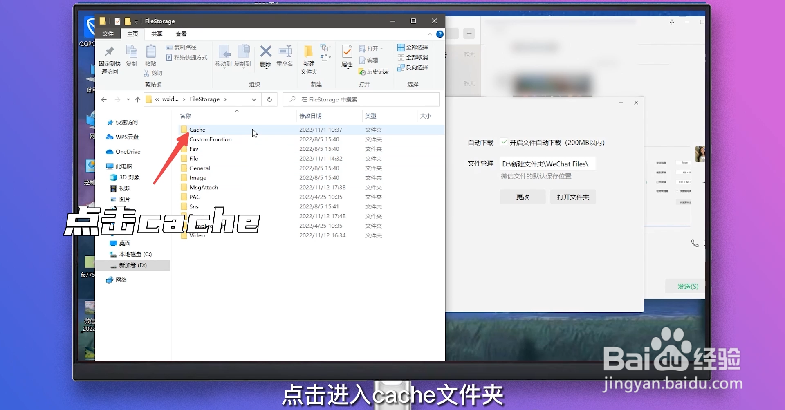Switch to the Share ribbon tab
Image resolution: width=785 pixels, height=410 pixels.
tap(157, 34)
